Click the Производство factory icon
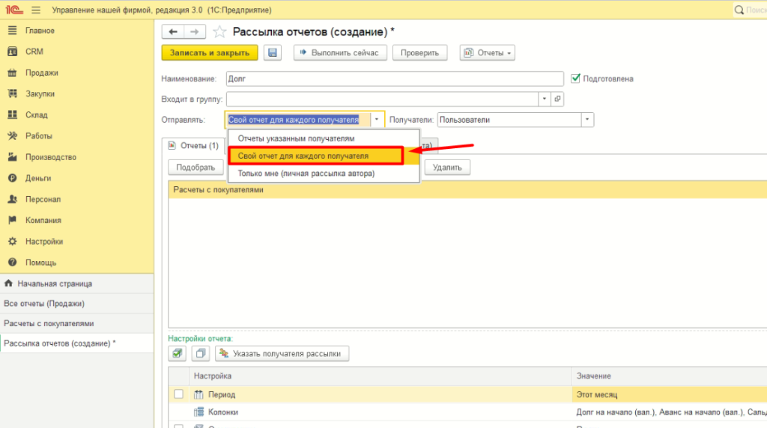767x428 pixels. tap(12, 157)
